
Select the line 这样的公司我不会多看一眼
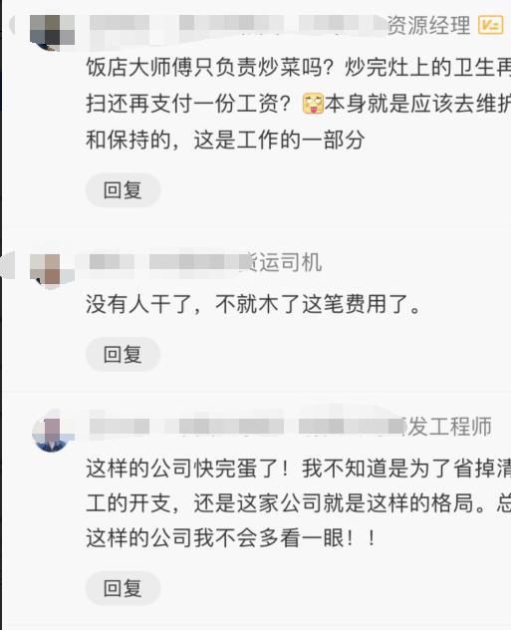231,538
